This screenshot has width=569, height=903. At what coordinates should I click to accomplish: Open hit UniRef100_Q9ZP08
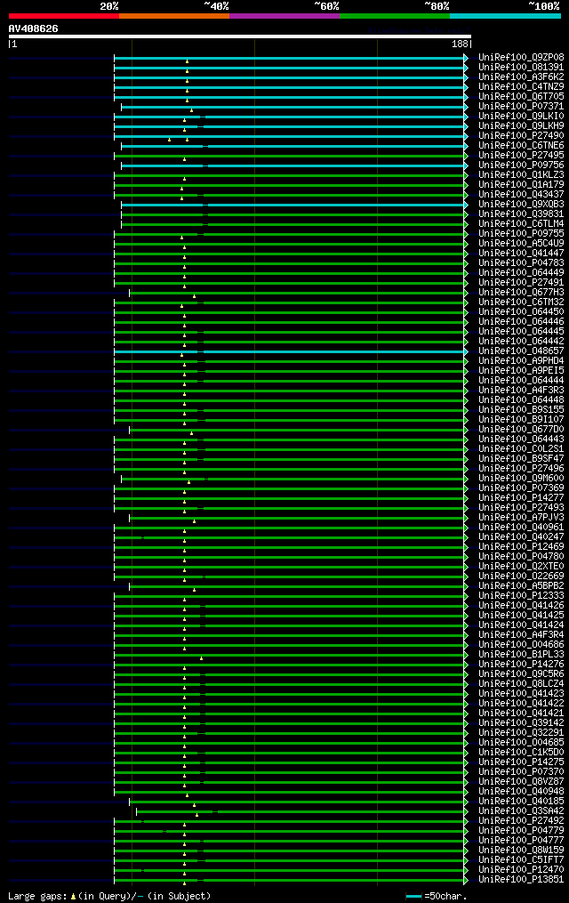[521, 57]
